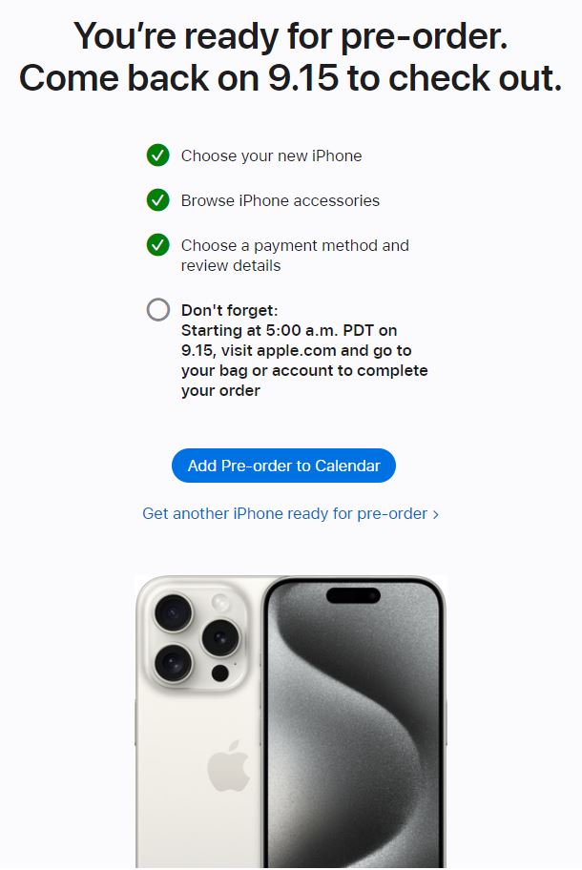
Task: Click the green checkmark beside Browse iPhone accessories
Action: click(158, 199)
